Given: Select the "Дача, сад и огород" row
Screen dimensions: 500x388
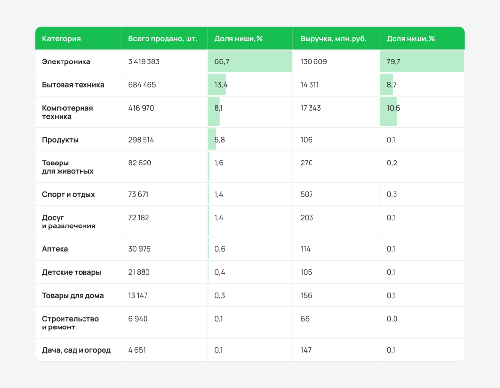Looking at the screenshot, I should [76, 350].
